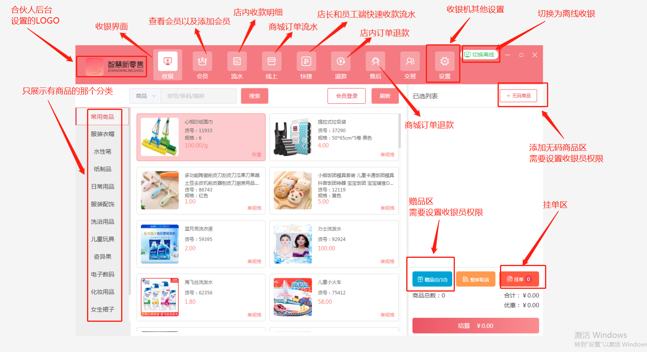Click the 货号：37290 text
This screenshot has width=647, height=352.
331,131
